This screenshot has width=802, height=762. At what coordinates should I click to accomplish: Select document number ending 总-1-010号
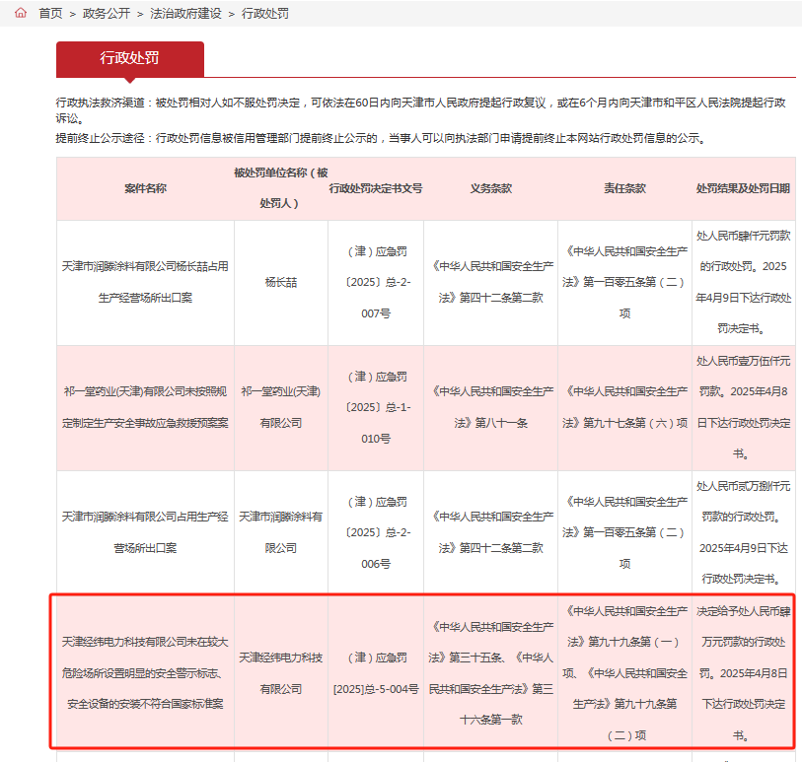[376, 407]
